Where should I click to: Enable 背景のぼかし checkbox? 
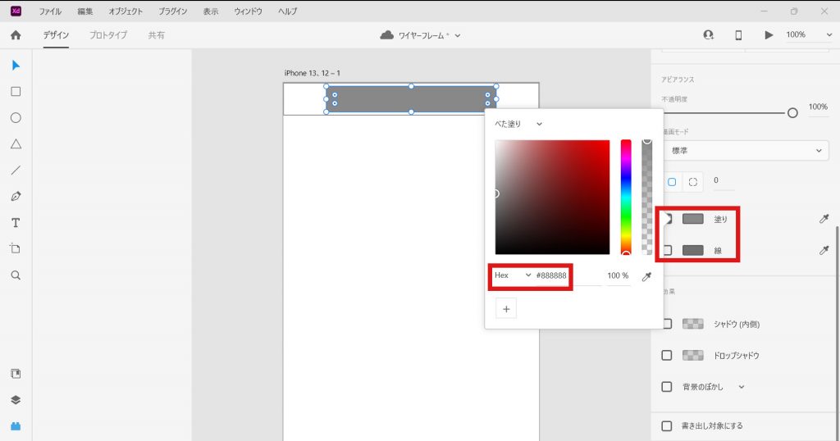point(666,386)
